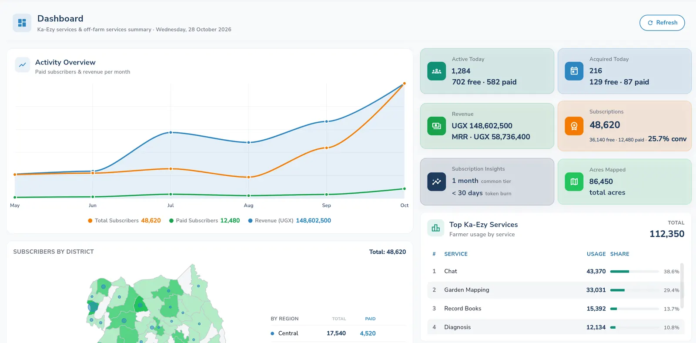The height and width of the screenshot is (343, 696).
Task: Toggle the Total Subscribers legend entry
Action: 124,221
